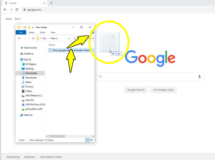Open the Business footer link
This screenshot has width=215, height=160.
point(30,157)
